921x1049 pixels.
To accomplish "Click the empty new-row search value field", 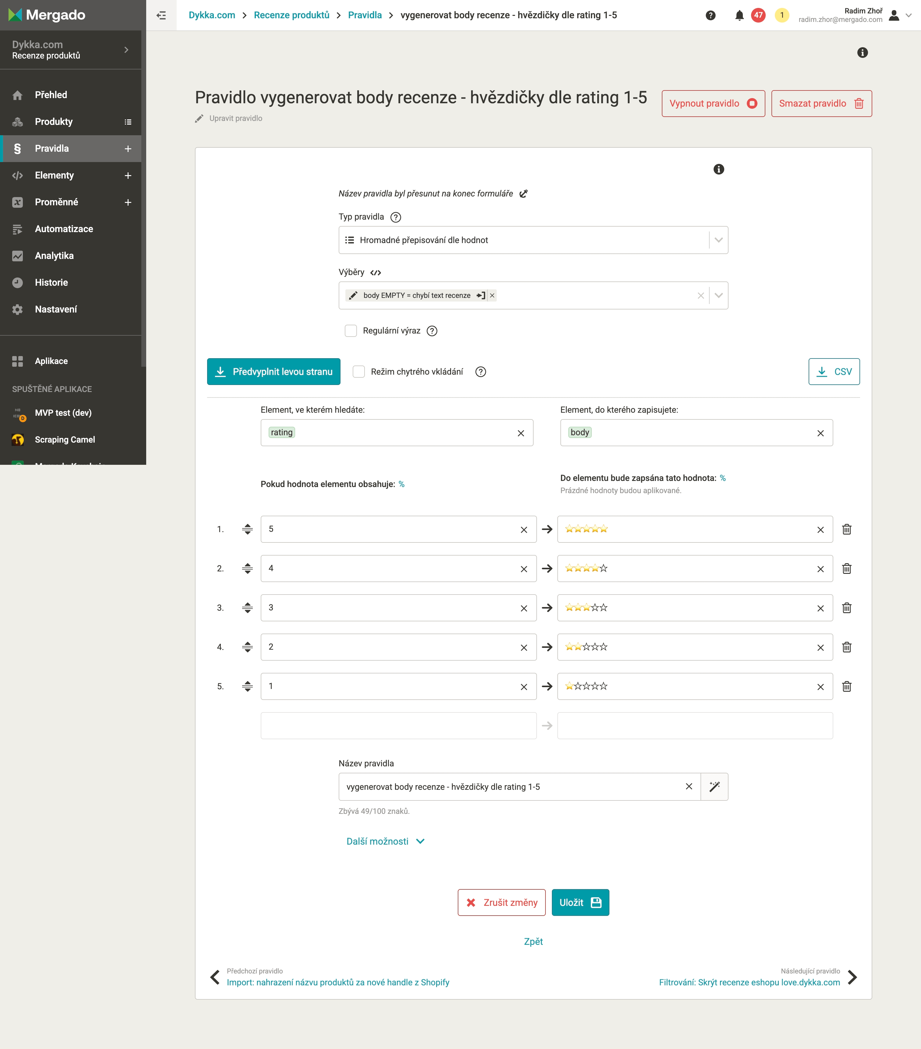I will [398, 726].
